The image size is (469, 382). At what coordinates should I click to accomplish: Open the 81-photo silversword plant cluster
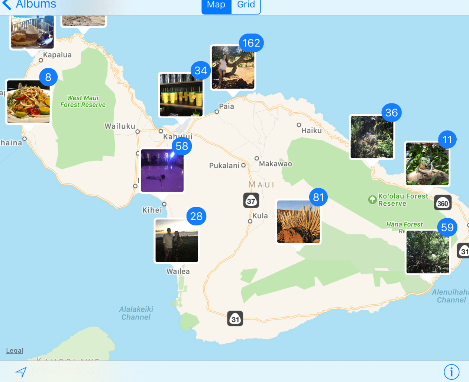[x=298, y=222]
